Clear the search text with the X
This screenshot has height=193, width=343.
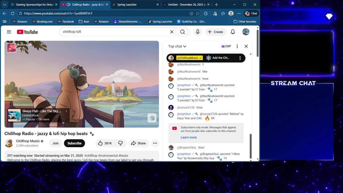(172, 32)
